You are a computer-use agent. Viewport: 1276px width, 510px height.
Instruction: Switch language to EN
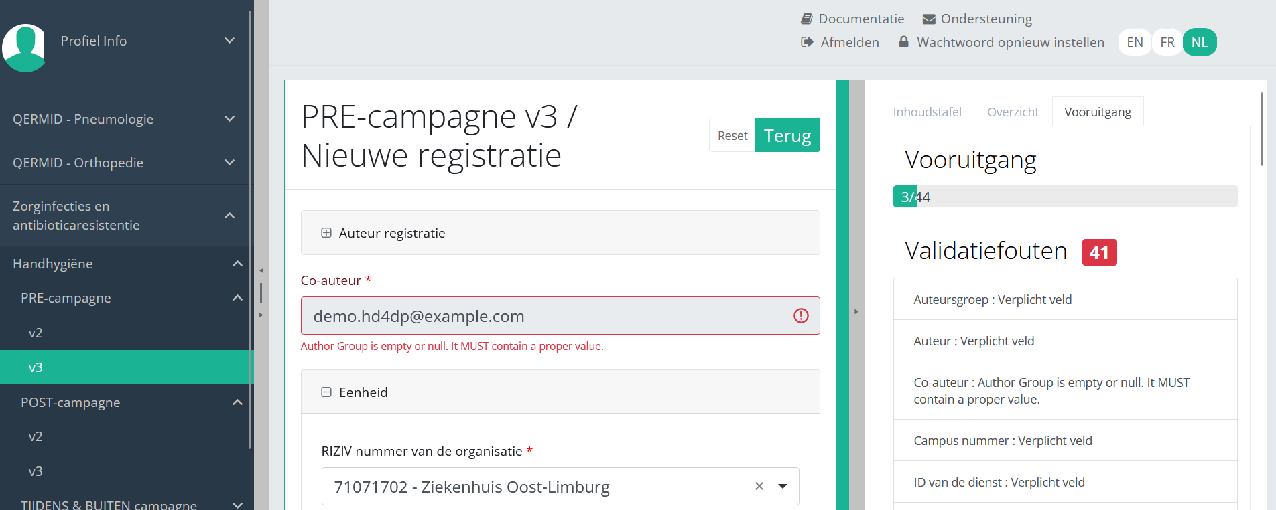click(1135, 43)
